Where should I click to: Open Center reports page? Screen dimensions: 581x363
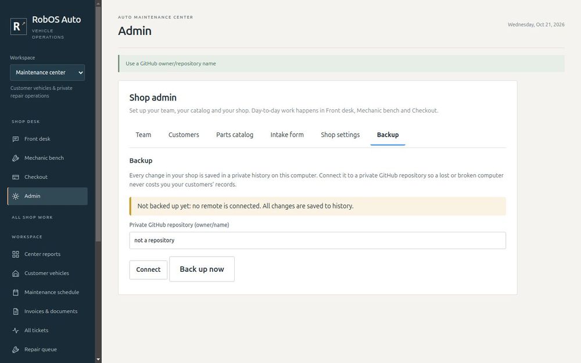[48, 254]
